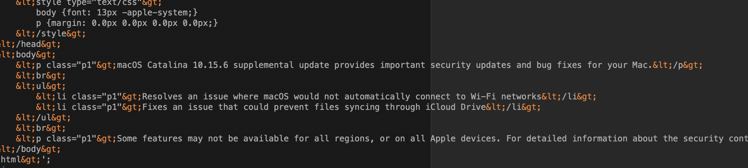Click the word "supplemental" in the paragraph
The image size is (748, 168).
(x=263, y=65)
